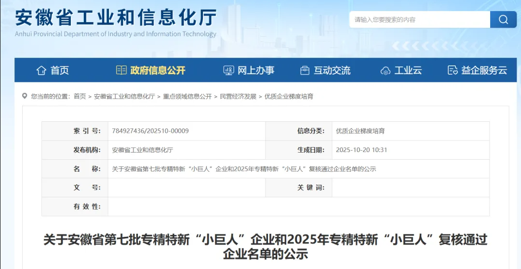Open breadcrumb link 优质企业梯度培育
Image resolution: width=521 pixels, height=269 pixels.
pyautogui.click(x=289, y=96)
